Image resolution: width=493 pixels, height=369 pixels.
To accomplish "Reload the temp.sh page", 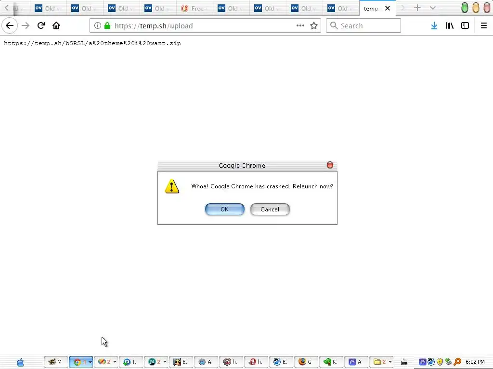I will (x=41, y=26).
